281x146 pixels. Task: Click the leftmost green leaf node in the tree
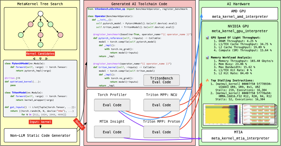[21, 34]
